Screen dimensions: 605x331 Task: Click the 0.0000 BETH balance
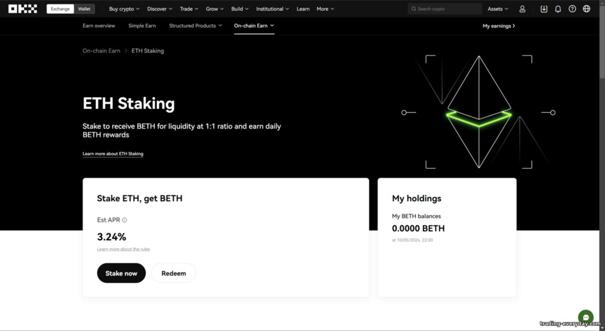pos(418,228)
